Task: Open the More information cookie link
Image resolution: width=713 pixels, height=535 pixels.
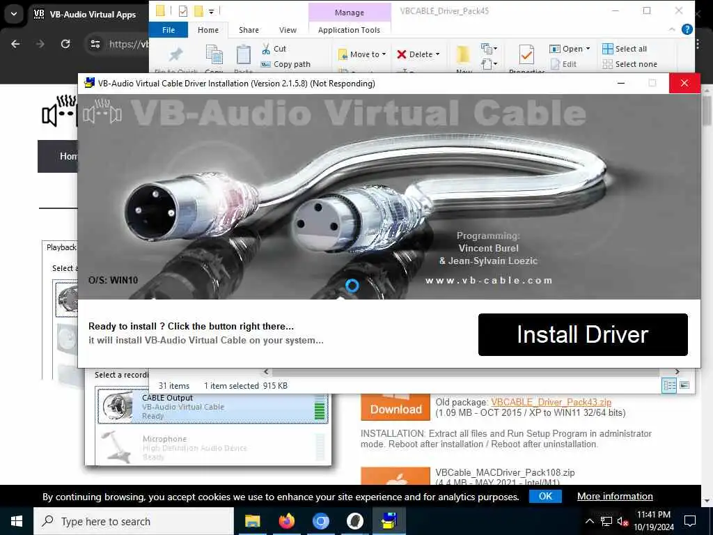Action: tap(615, 496)
